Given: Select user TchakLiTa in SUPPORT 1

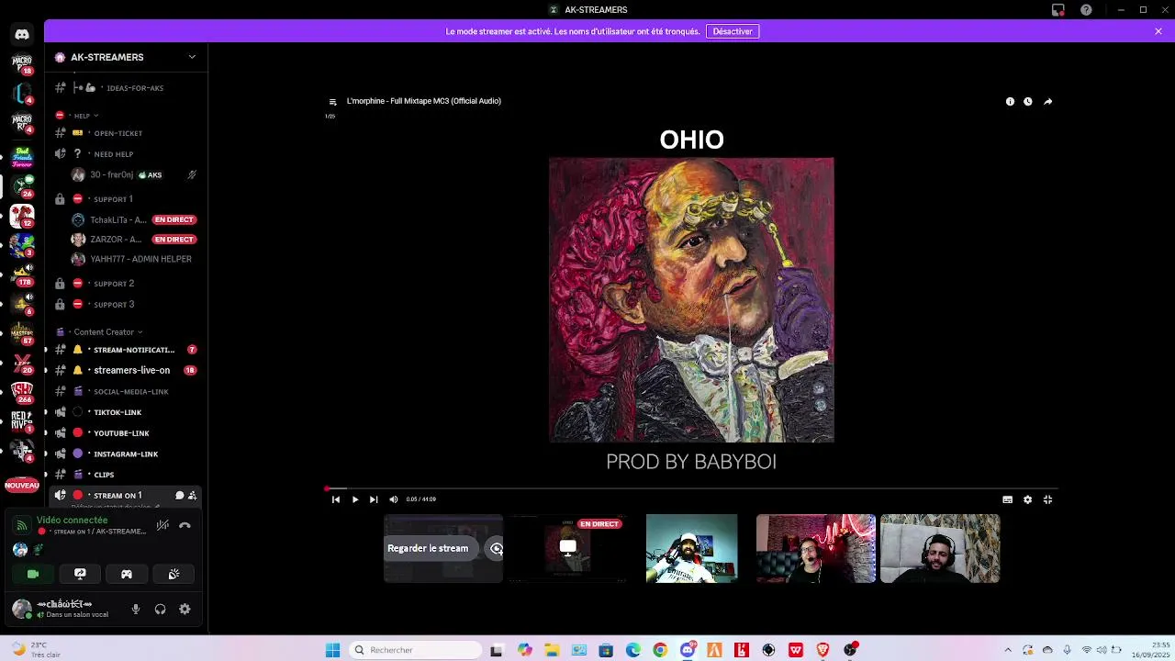Looking at the screenshot, I should click(134, 220).
